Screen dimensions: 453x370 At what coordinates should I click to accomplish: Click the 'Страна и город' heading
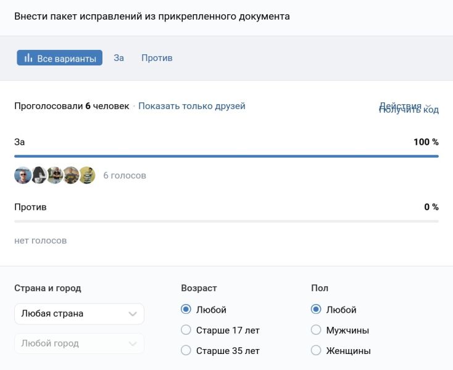pos(48,288)
